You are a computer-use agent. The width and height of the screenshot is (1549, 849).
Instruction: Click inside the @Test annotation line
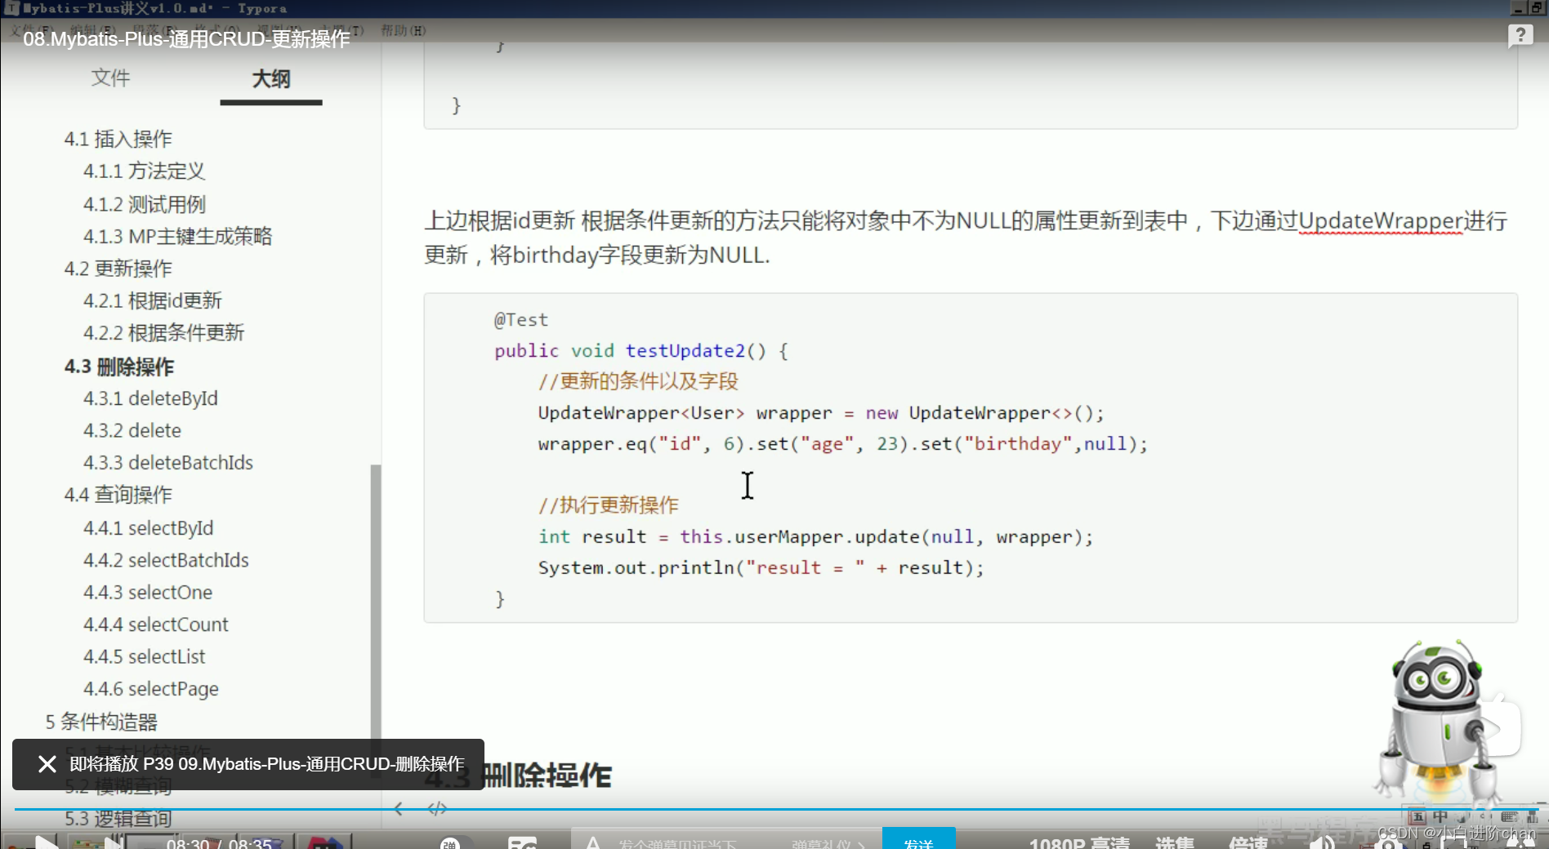520,320
